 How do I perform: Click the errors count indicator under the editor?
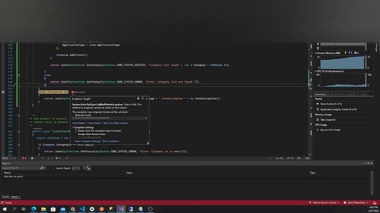pyautogui.click(x=24, y=158)
